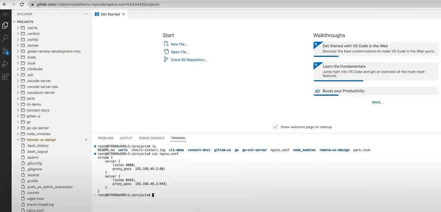The height and width of the screenshot is (212, 441).
Task: Expand the .kube folder chevron
Action: point(18,57)
